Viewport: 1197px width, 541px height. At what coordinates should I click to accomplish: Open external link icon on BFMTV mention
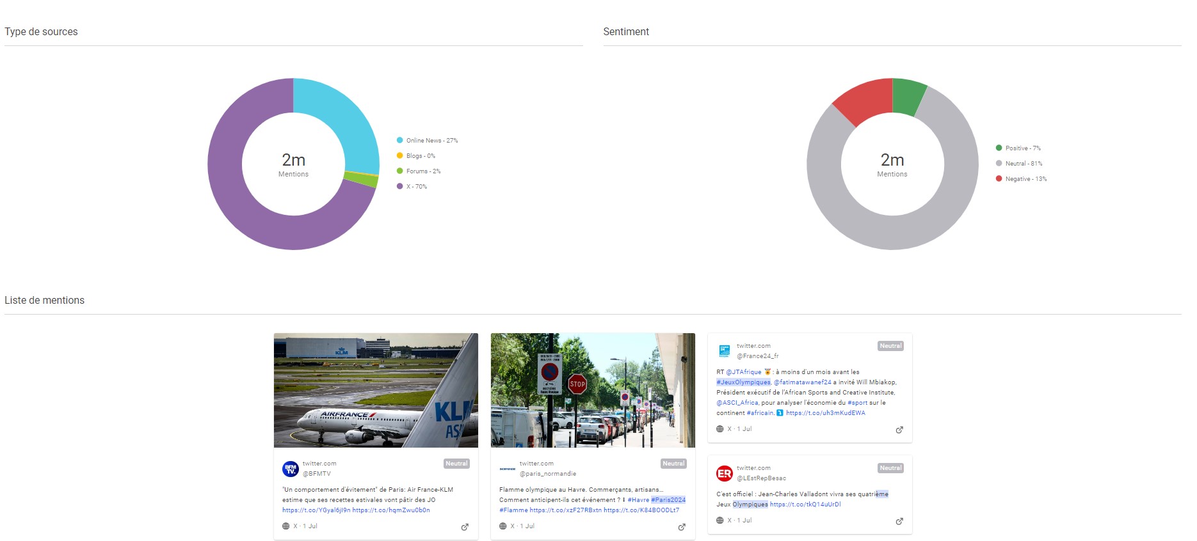465,527
